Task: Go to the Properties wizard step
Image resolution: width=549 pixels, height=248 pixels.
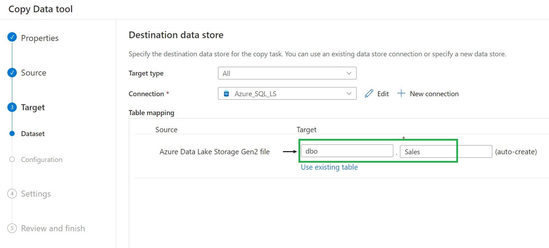Action: 40,38
